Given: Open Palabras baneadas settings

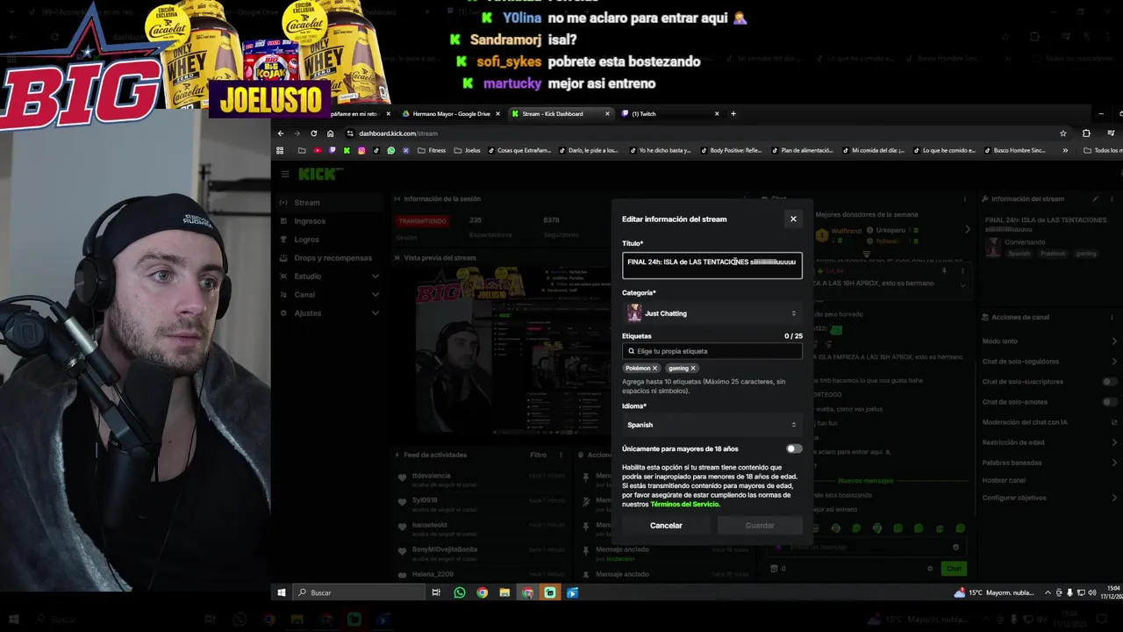Looking at the screenshot, I should tap(1049, 463).
